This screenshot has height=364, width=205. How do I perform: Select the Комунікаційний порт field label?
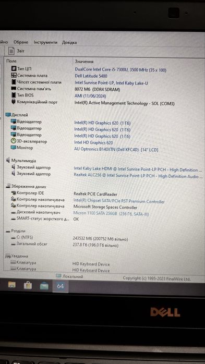37,102
